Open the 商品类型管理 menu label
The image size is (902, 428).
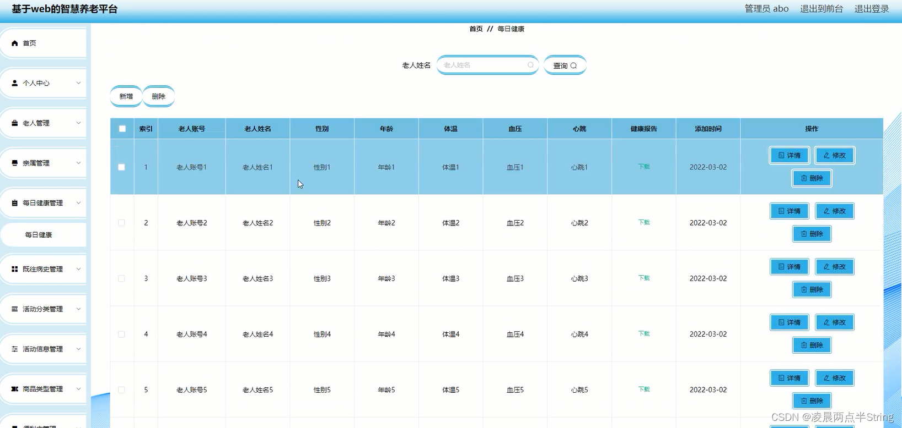click(42, 389)
